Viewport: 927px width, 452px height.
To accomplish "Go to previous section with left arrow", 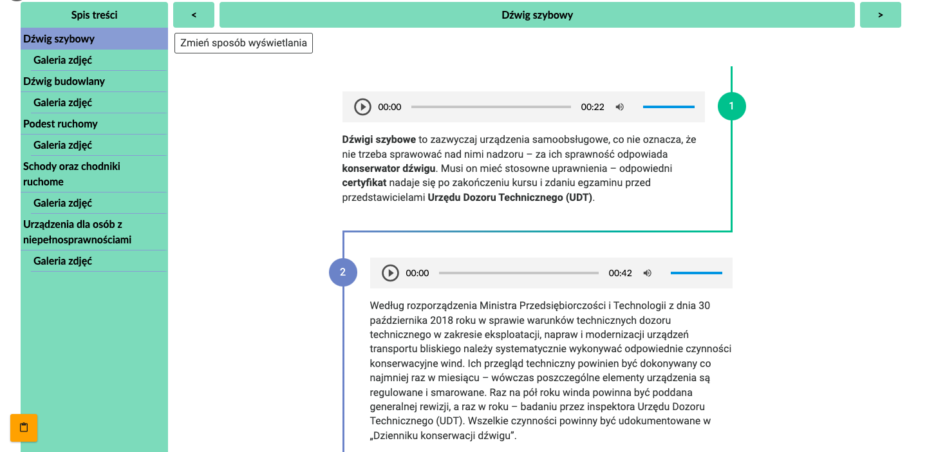I will [x=194, y=15].
